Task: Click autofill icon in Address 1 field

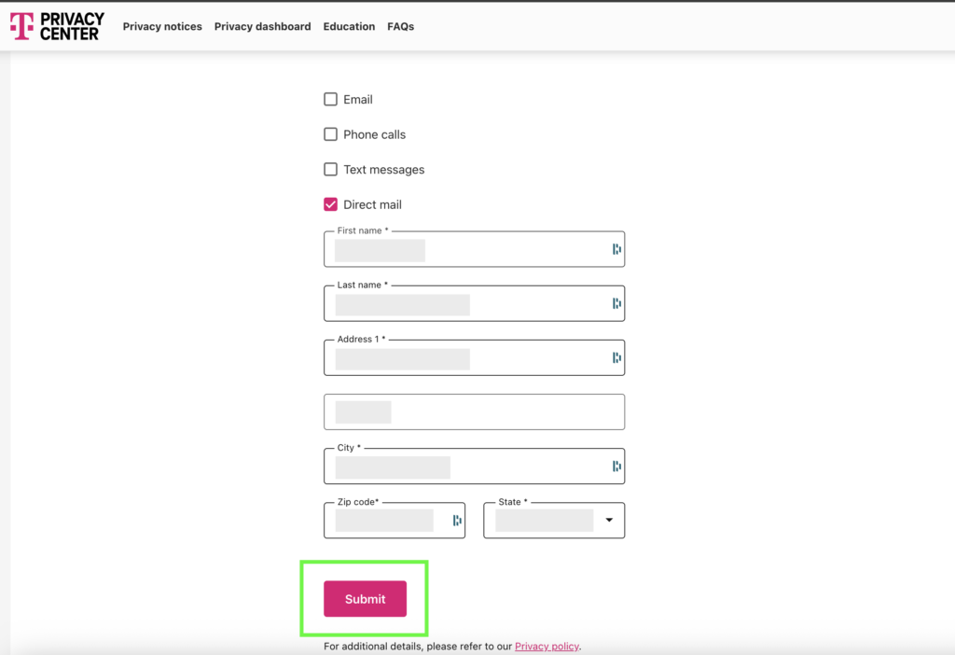Action: pyautogui.click(x=616, y=357)
